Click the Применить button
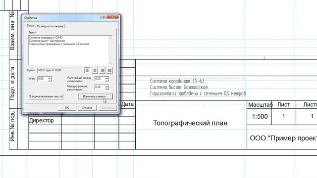The image size is (317, 178). click(107, 108)
